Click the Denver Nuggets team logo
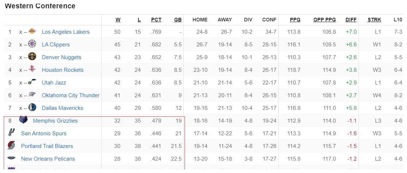Screen dimensions: 407x173 point(32,57)
